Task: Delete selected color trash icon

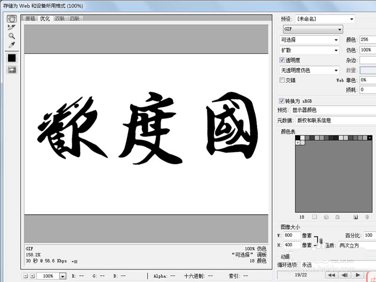Action: pos(367,217)
